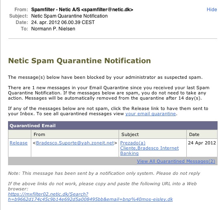Select recipient Normann P. Nielsen
224x210 pixels.
[x=53, y=29]
